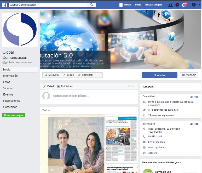
Task: Click the Fotos section heading
Action: pos(46,110)
